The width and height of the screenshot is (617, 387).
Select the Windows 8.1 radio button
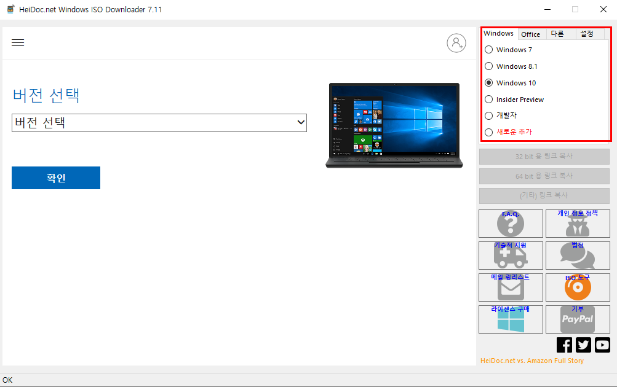pyautogui.click(x=488, y=66)
